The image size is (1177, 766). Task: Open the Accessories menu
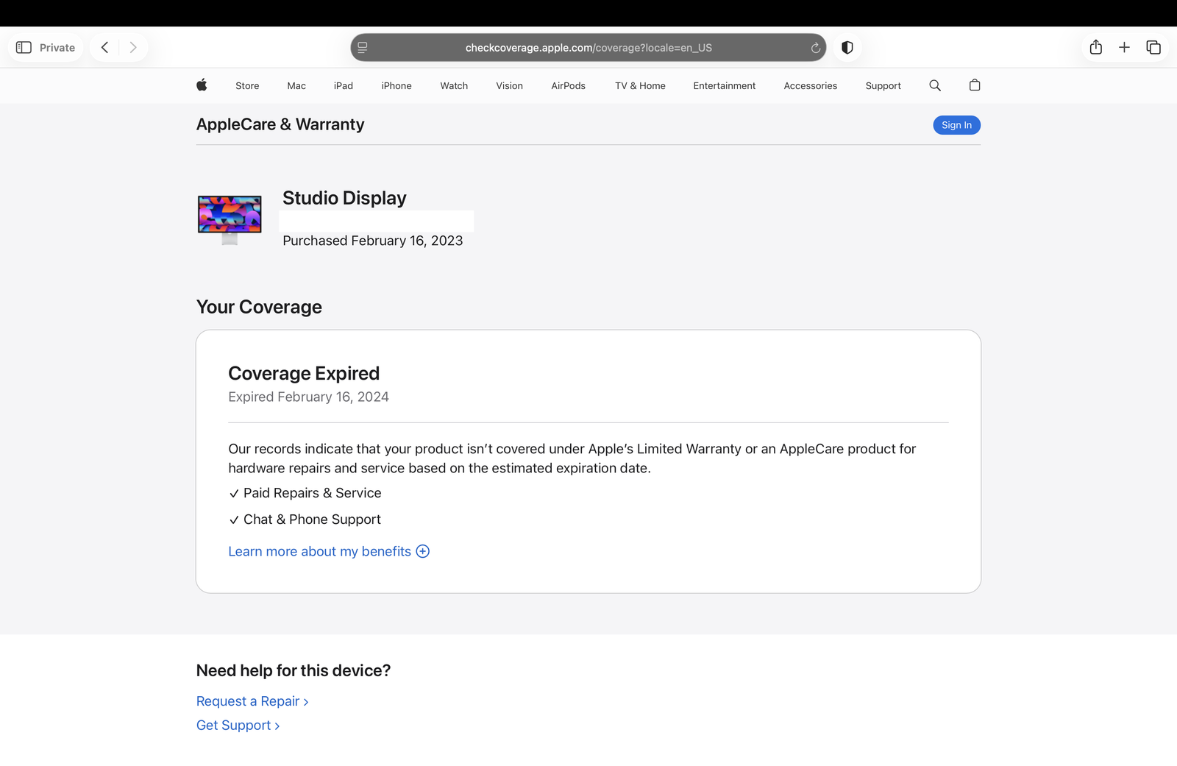click(811, 86)
